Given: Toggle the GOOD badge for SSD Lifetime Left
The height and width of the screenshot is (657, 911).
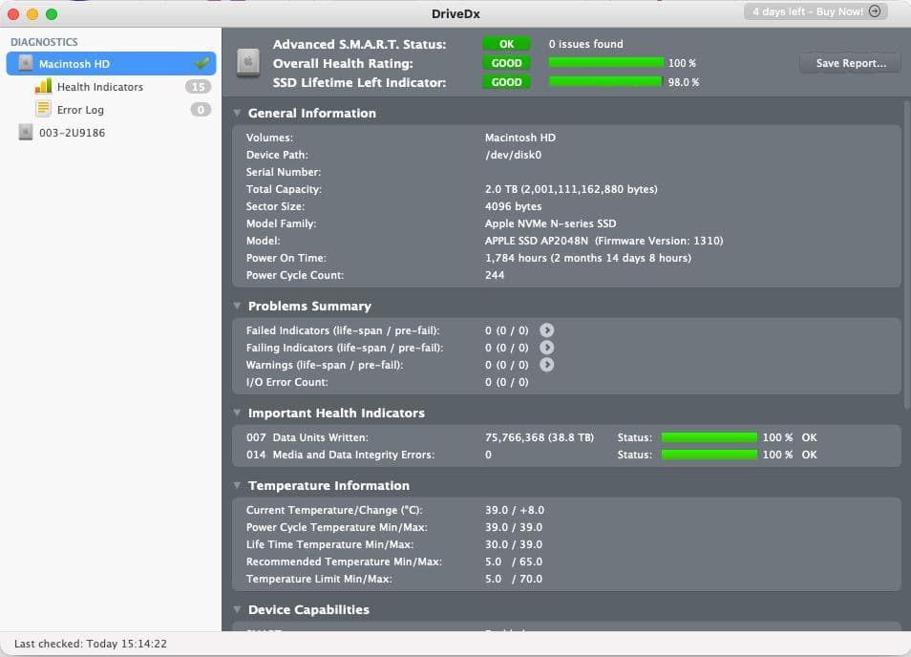Looking at the screenshot, I should [507, 81].
